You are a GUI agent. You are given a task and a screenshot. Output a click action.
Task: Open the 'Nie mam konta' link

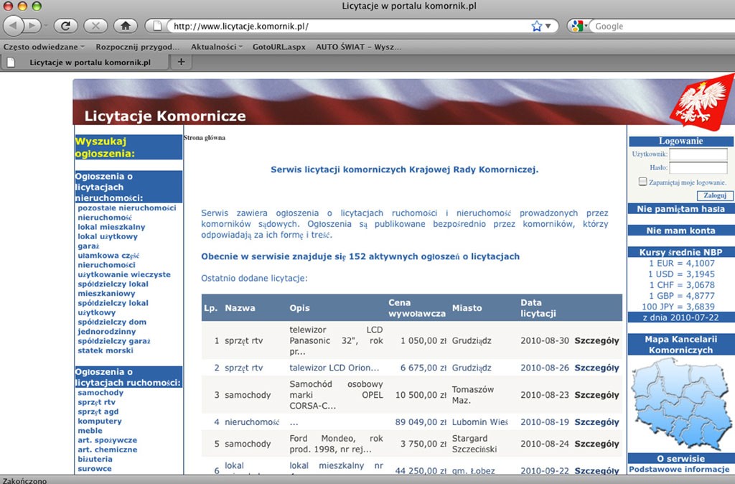click(680, 231)
